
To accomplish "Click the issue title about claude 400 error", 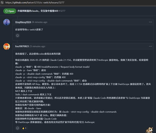I will tap(38, 11).
